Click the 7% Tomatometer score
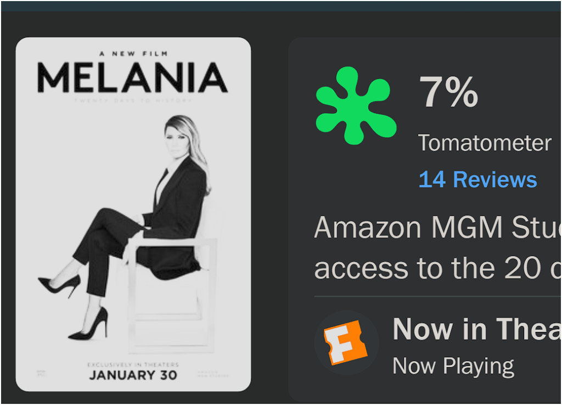562x405 pixels. [x=448, y=92]
